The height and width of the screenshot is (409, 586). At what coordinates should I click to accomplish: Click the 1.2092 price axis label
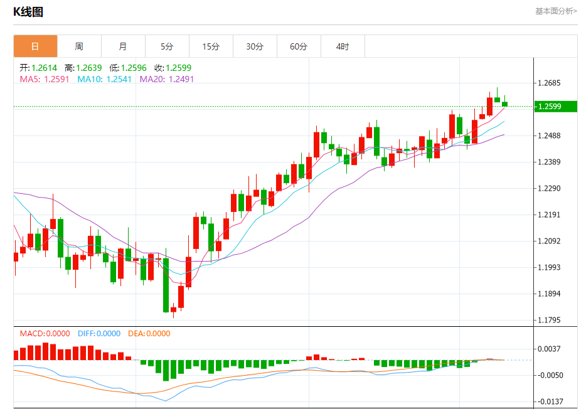549,241
